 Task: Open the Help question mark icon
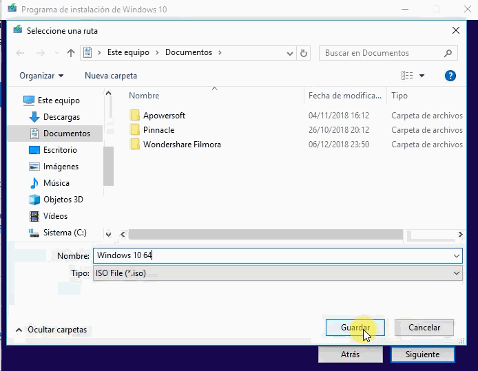pos(450,76)
